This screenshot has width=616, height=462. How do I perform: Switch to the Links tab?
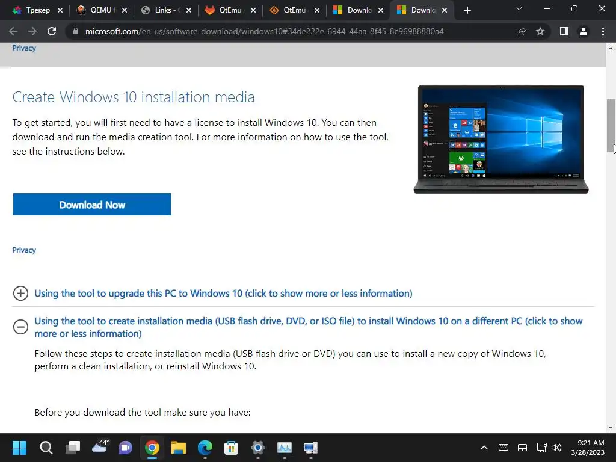click(165, 10)
